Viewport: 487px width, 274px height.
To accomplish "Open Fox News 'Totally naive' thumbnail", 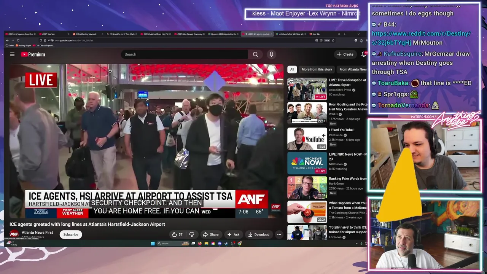I will (x=307, y=233).
